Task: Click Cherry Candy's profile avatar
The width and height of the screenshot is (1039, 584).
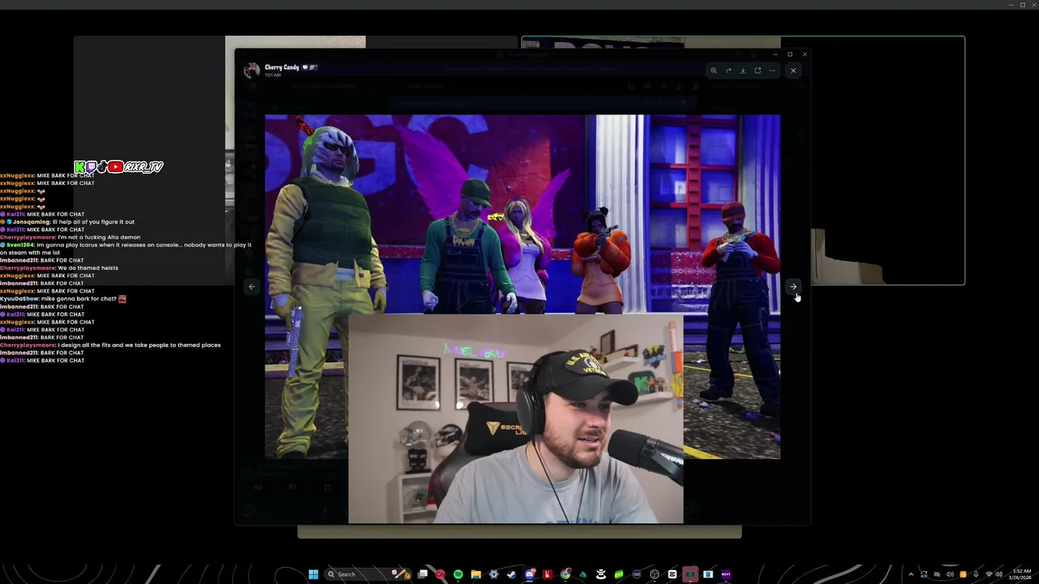Action: [252, 71]
